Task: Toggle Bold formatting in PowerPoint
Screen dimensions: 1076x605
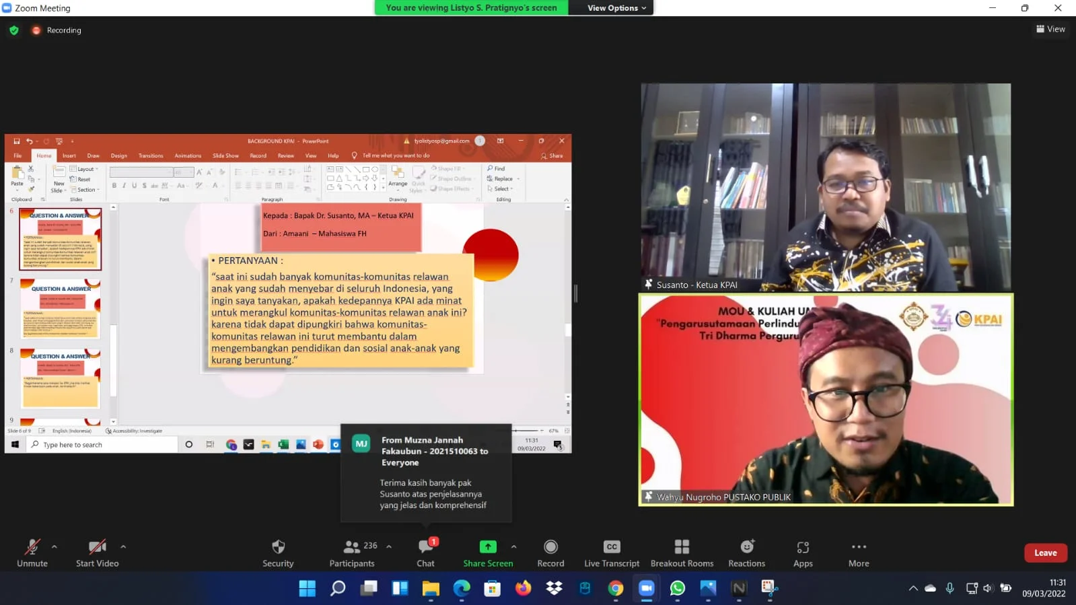Action: point(114,186)
